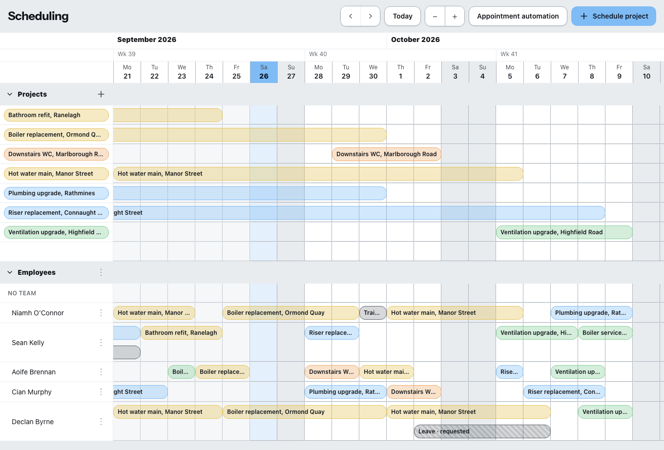Click September 2026 month label
Viewport: 664px width, 450px height.
146,40
